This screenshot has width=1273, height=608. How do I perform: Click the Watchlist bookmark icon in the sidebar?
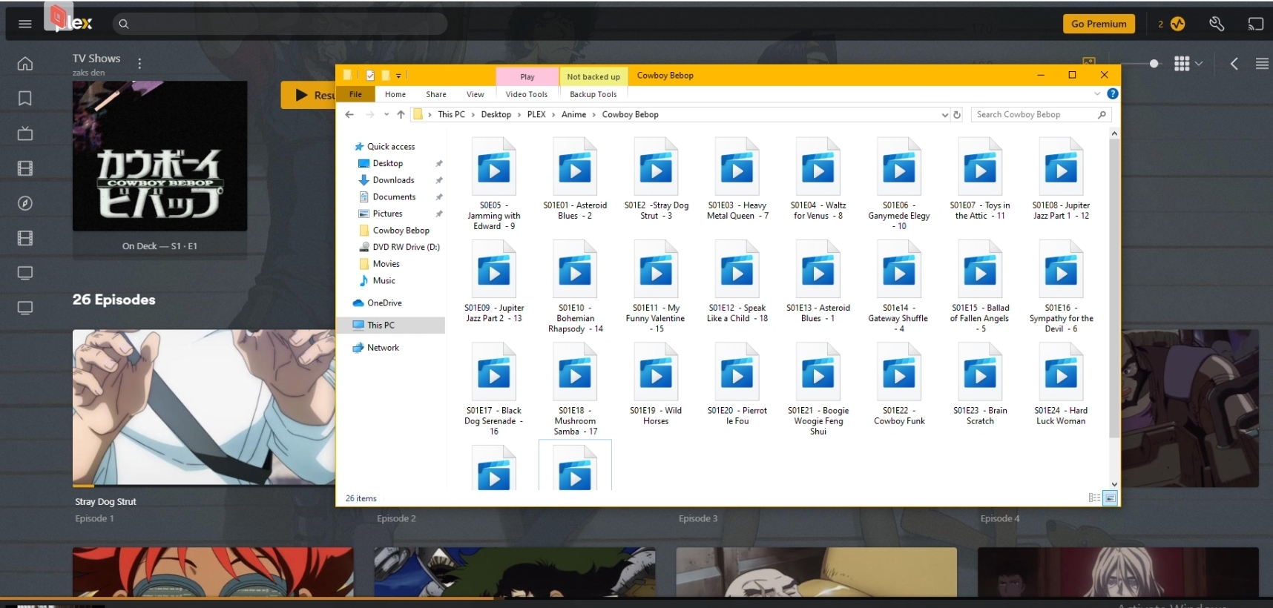25,99
